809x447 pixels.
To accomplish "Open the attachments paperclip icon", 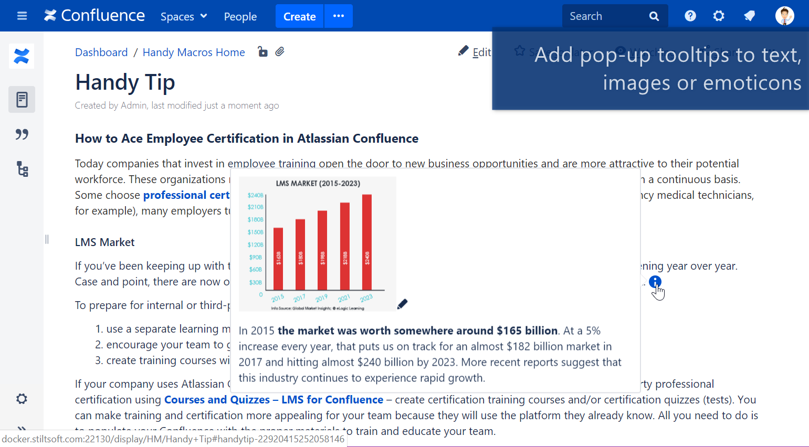I will (280, 51).
